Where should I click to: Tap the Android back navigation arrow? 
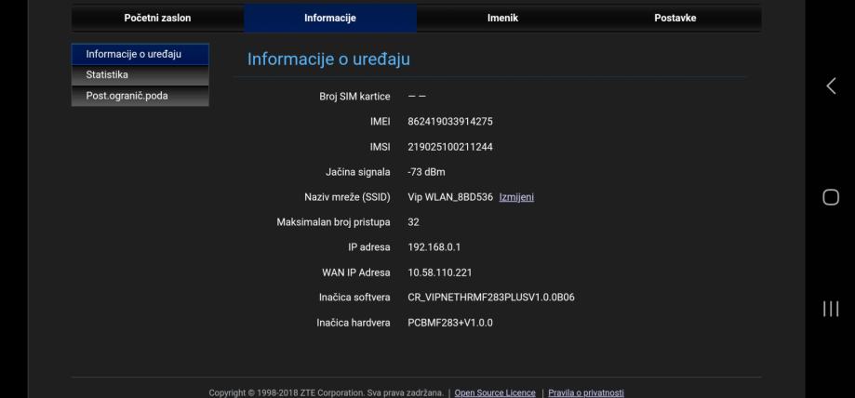pyautogui.click(x=831, y=86)
